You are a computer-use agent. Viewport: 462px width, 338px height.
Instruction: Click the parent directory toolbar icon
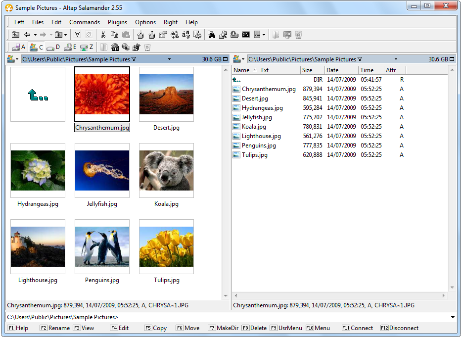tap(15, 35)
